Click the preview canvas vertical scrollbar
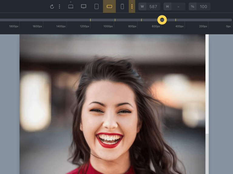The width and height of the screenshot is (233, 174). coord(207,104)
